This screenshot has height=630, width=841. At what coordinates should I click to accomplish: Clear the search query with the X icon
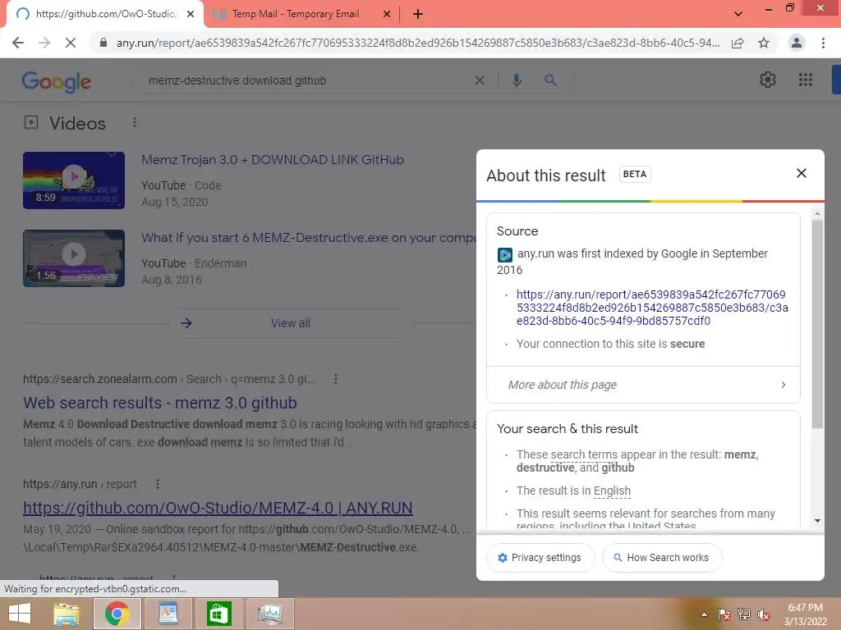(x=480, y=80)
